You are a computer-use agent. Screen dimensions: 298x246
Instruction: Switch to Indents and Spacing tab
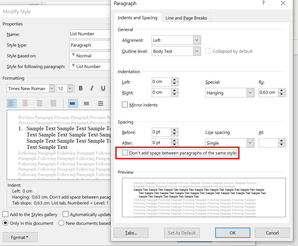tap(137, 18)
